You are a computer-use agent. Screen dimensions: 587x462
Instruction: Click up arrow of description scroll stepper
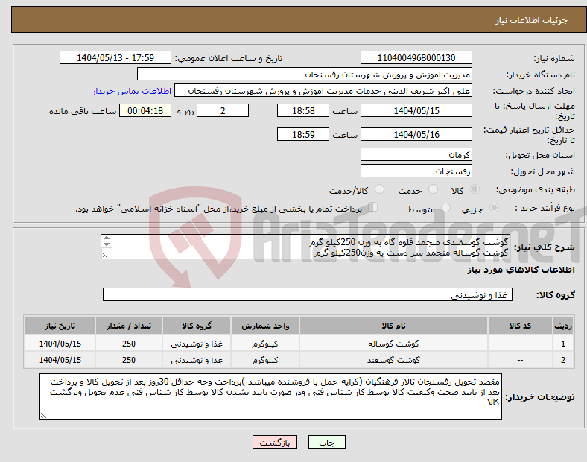coord(107,238)
